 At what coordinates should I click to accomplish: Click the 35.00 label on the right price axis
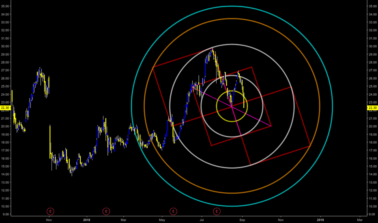[373, 6]
